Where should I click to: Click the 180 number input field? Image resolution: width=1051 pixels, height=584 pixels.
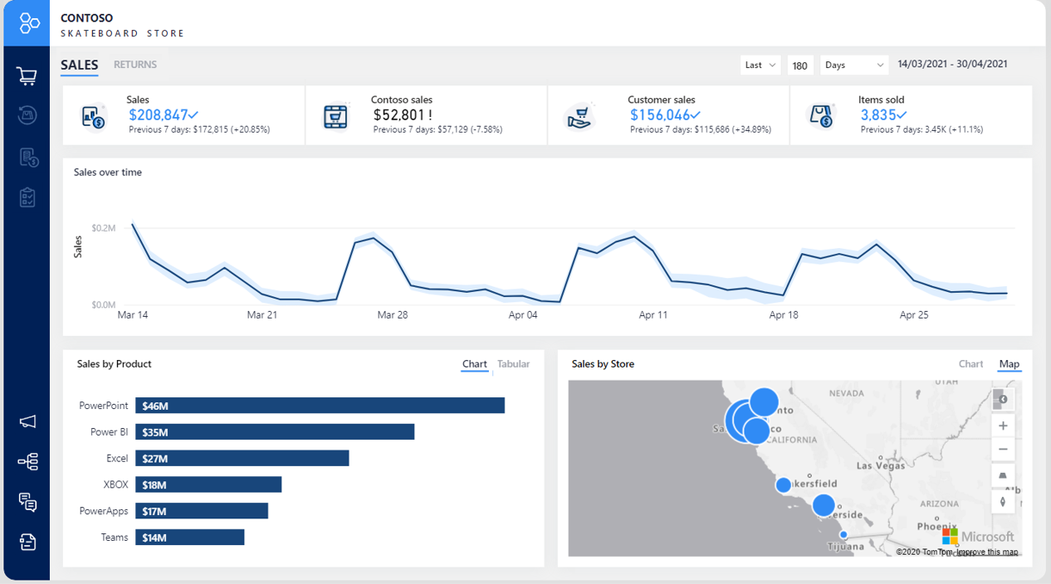(800, 66)
